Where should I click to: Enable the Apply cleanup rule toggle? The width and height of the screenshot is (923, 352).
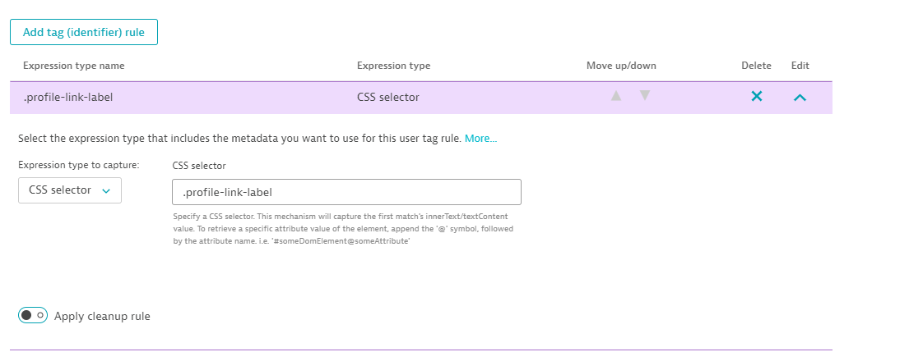tap(33, 315)
